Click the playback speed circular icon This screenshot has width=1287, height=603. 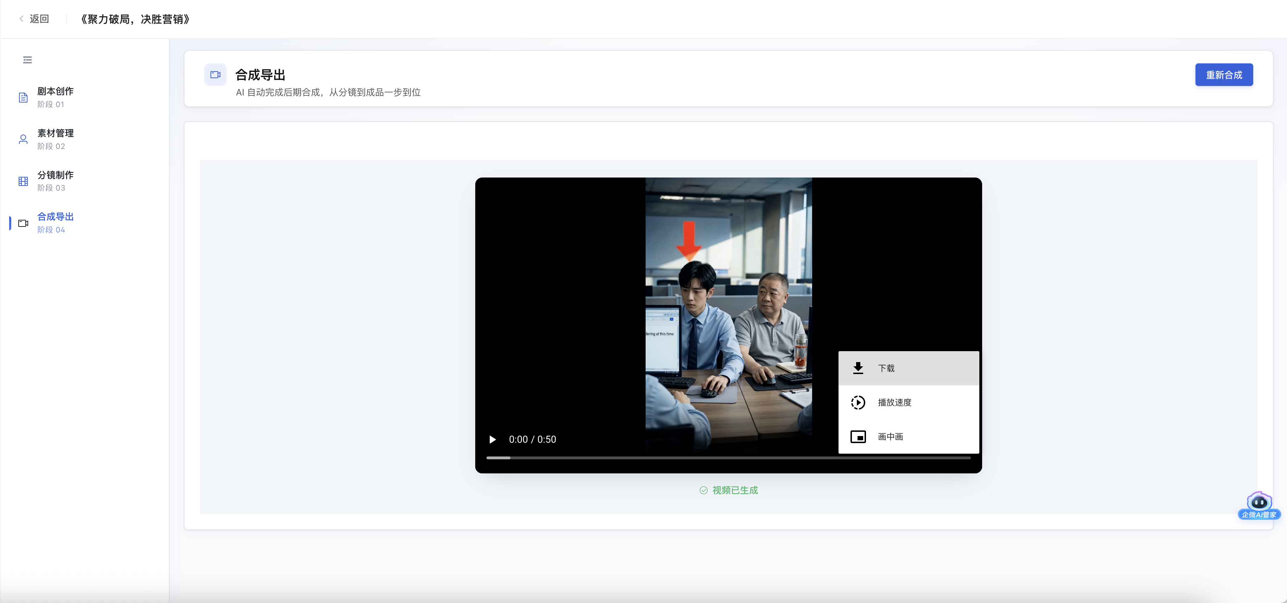click(858, 403)
